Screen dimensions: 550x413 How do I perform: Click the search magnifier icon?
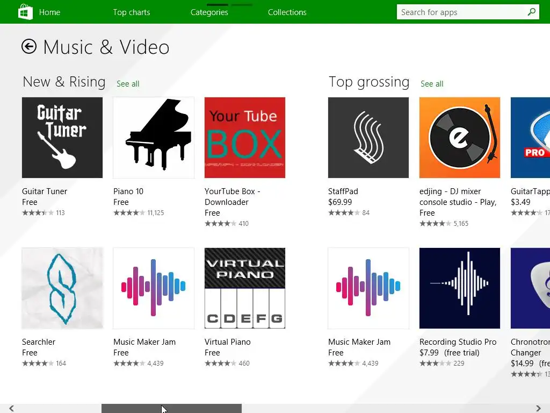[x=531, y=12]
